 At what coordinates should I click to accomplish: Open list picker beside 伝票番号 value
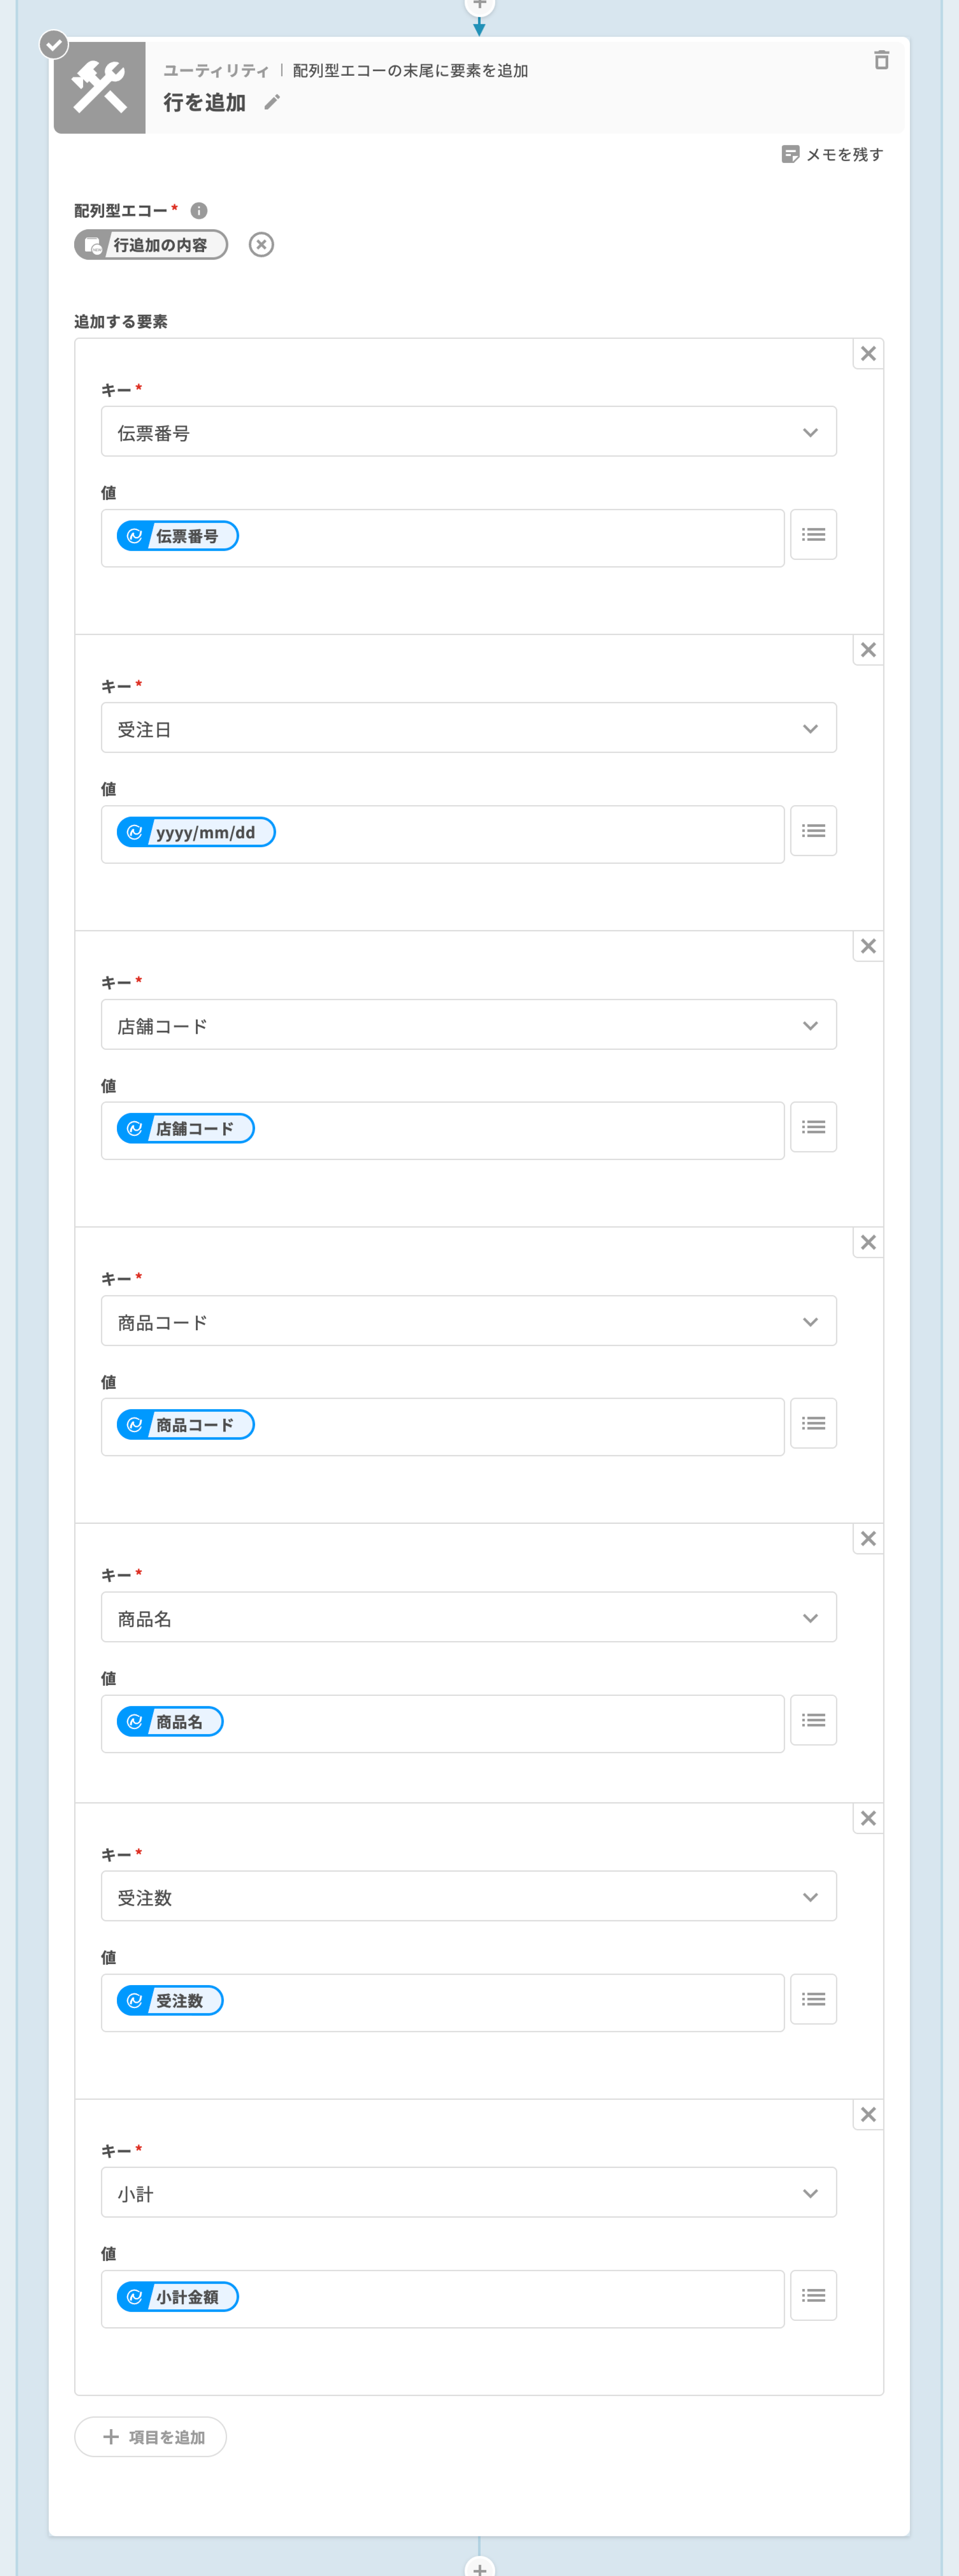tap(813, 535)
